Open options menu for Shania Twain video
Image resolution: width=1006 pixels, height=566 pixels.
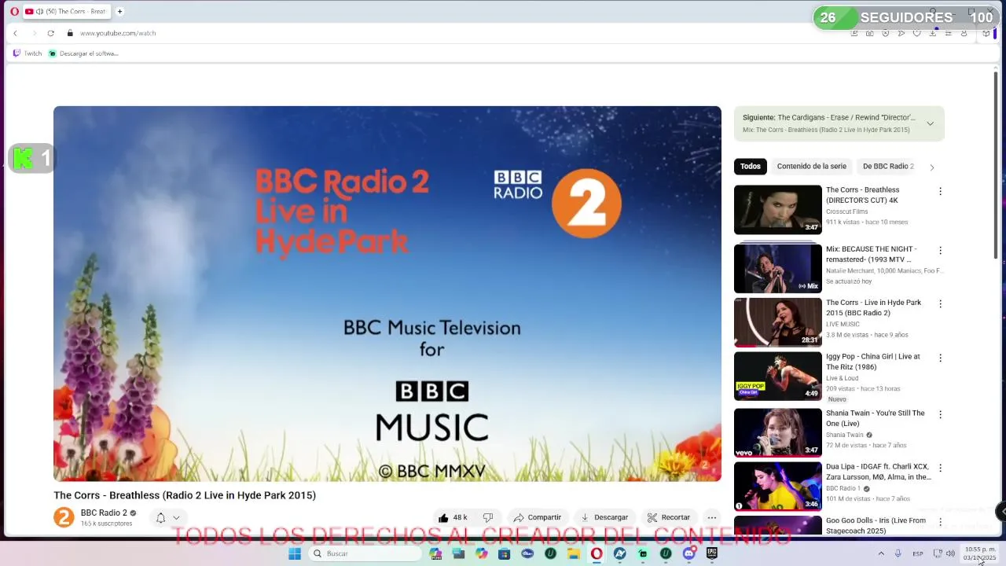tap(940, 414)
